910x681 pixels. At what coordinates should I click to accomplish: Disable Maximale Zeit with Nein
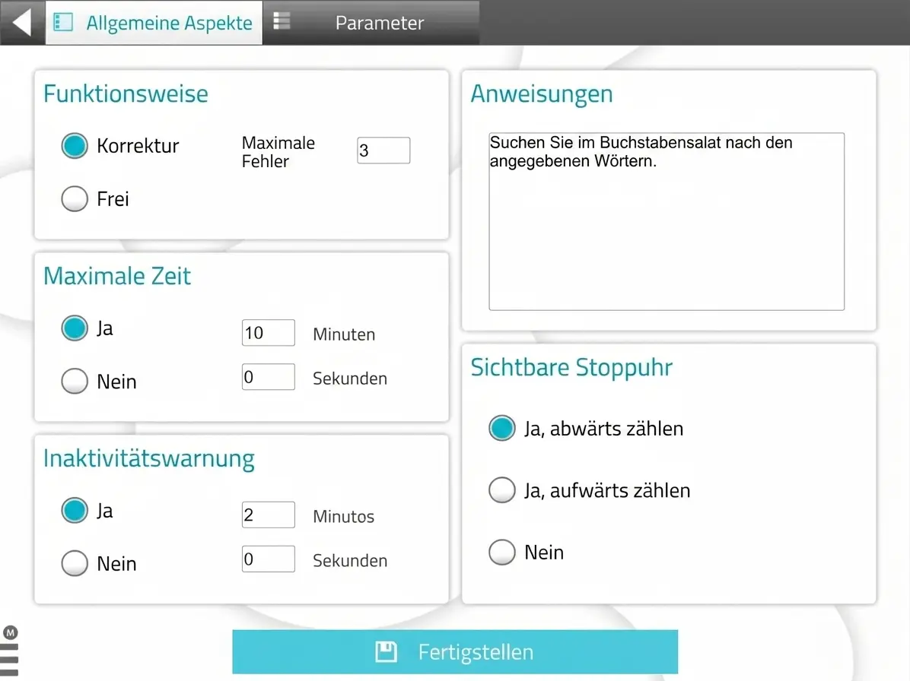coord(75,382)
